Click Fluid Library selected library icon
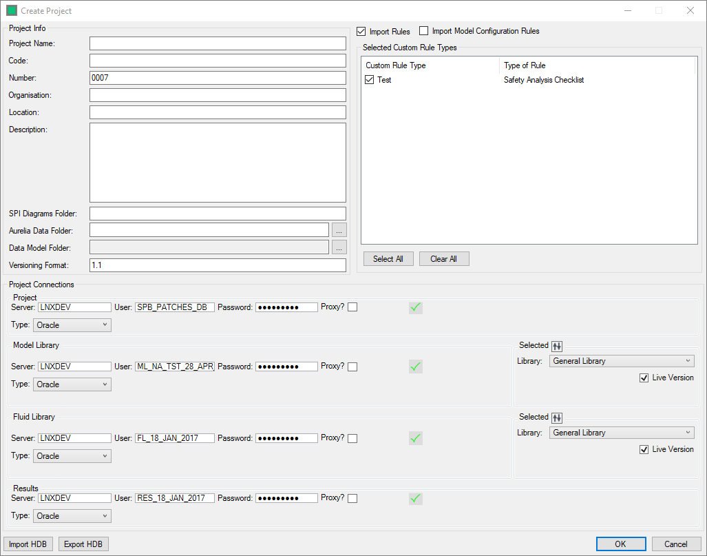 coord(557,418)
